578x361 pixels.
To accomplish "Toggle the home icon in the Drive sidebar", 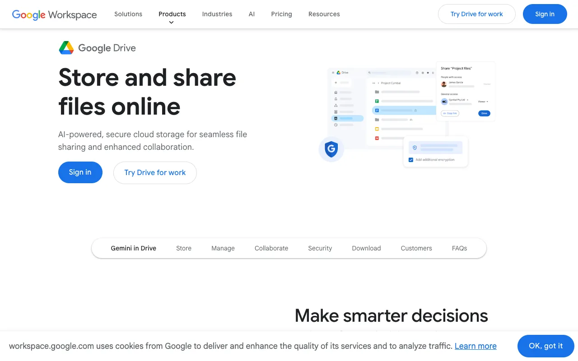I will 336,93.
